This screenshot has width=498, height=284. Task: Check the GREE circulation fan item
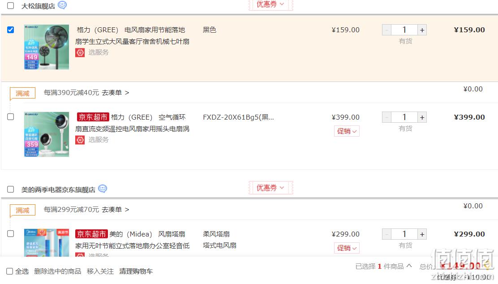coord(10,117)
